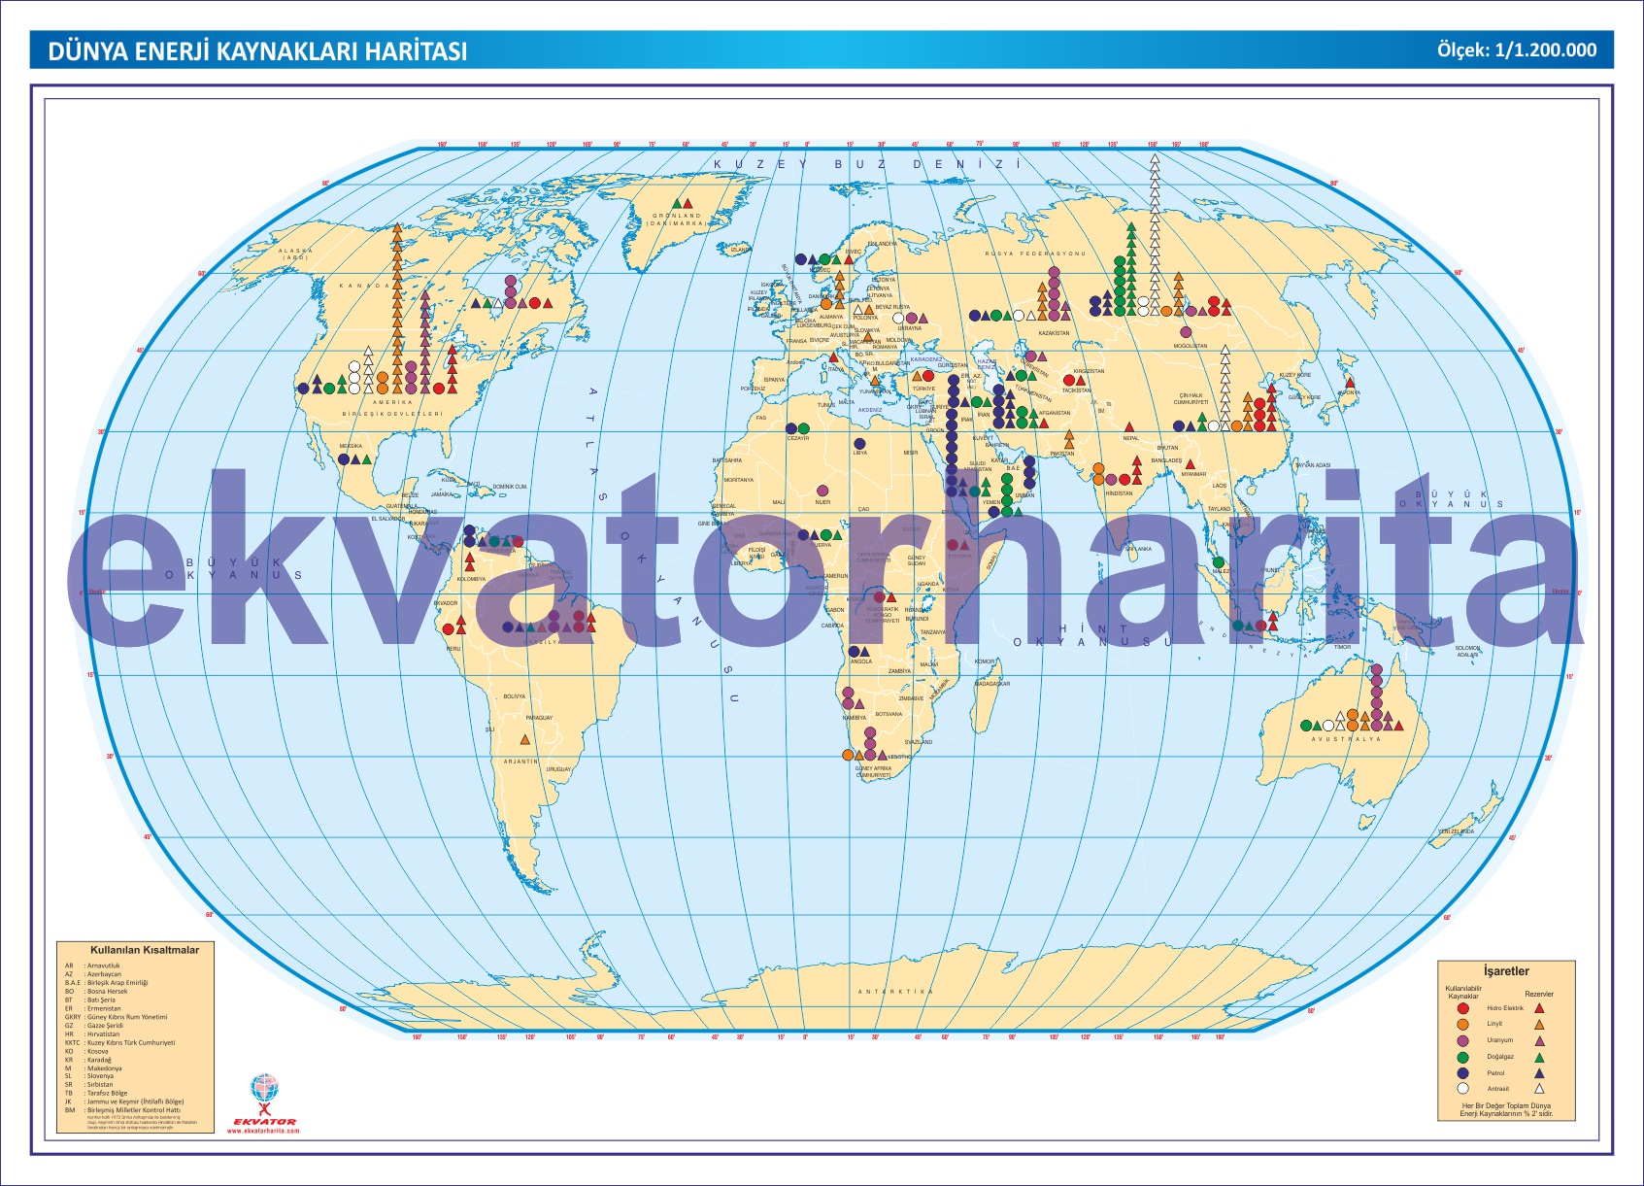Click the KKTC : Kuzey Kıbrıs Türk Cumhuriyeti row
The width and height of the screenshot is (1644, 1186).
tap(119, 1042)
